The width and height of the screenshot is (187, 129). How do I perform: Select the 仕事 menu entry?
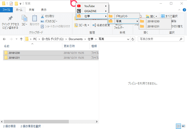[x=92, y=16]
